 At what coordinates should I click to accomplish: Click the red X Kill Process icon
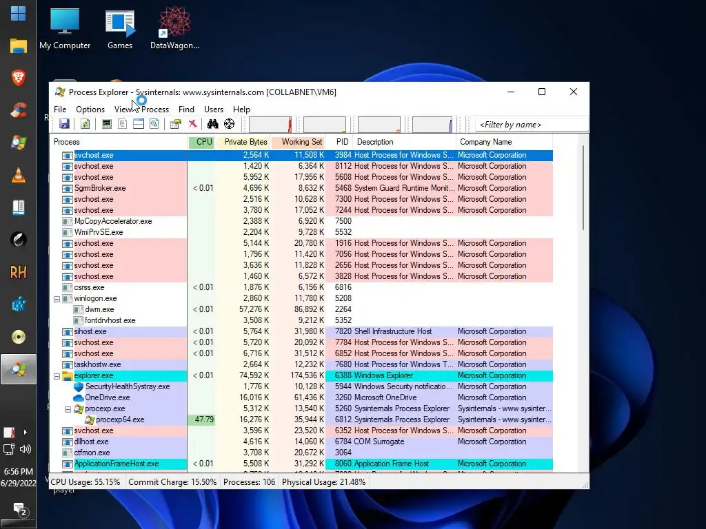click(x=193, y=124)
